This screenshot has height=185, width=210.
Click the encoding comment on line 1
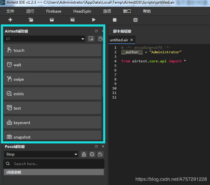[146, 48]
